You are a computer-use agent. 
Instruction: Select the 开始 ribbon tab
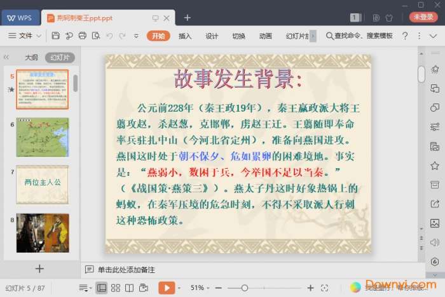(x=158, y=36)
